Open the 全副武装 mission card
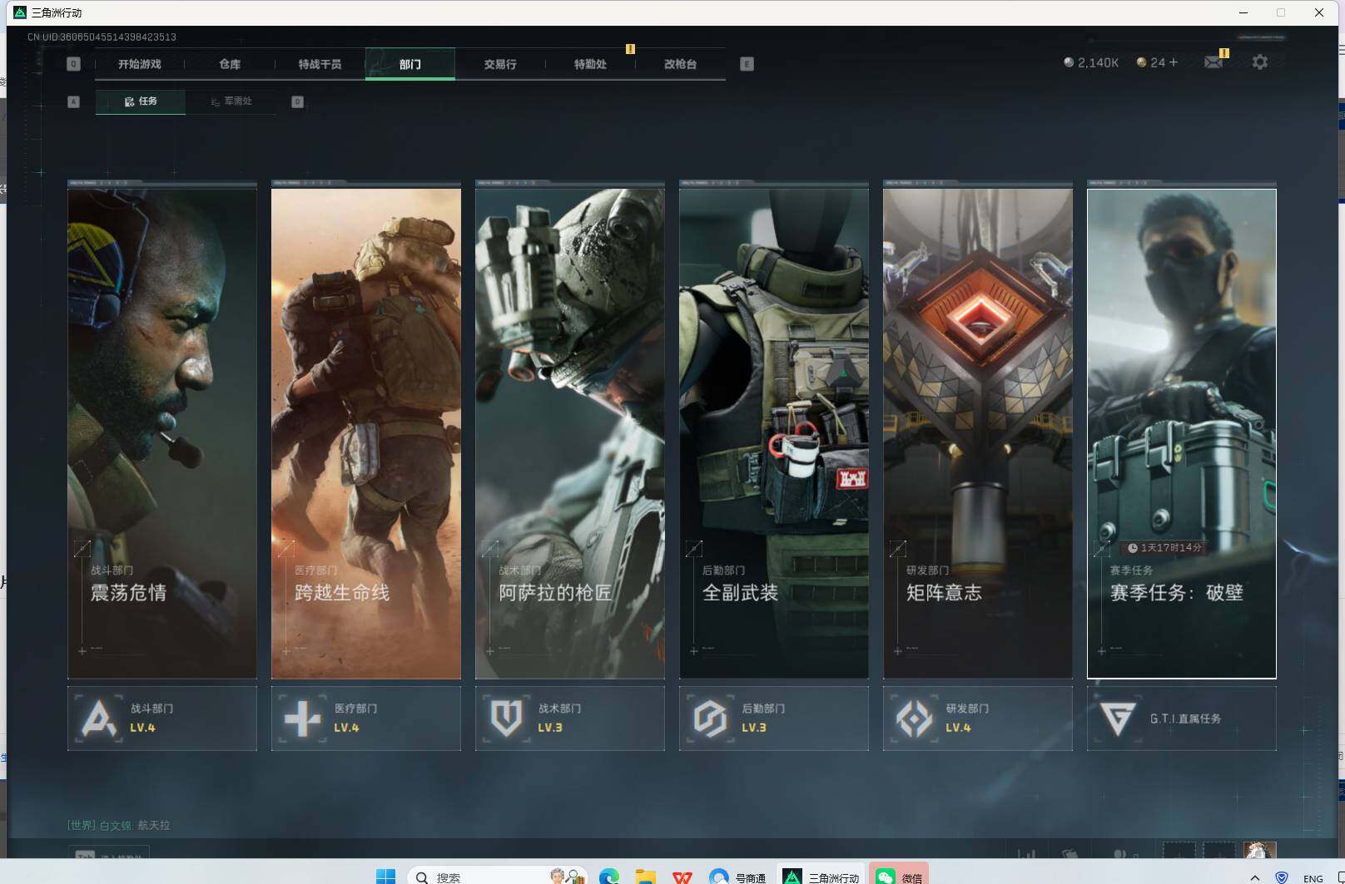 [x=774, y=433]
